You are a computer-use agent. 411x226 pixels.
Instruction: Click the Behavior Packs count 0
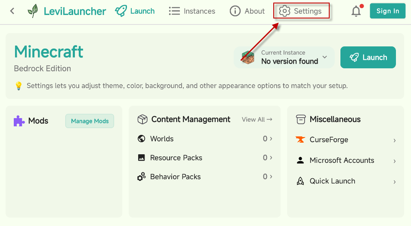pyautogui.click(x=265, y=177)
